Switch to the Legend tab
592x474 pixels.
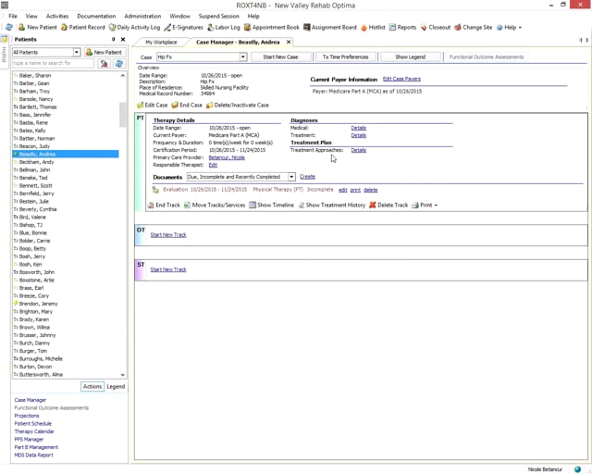116,386
